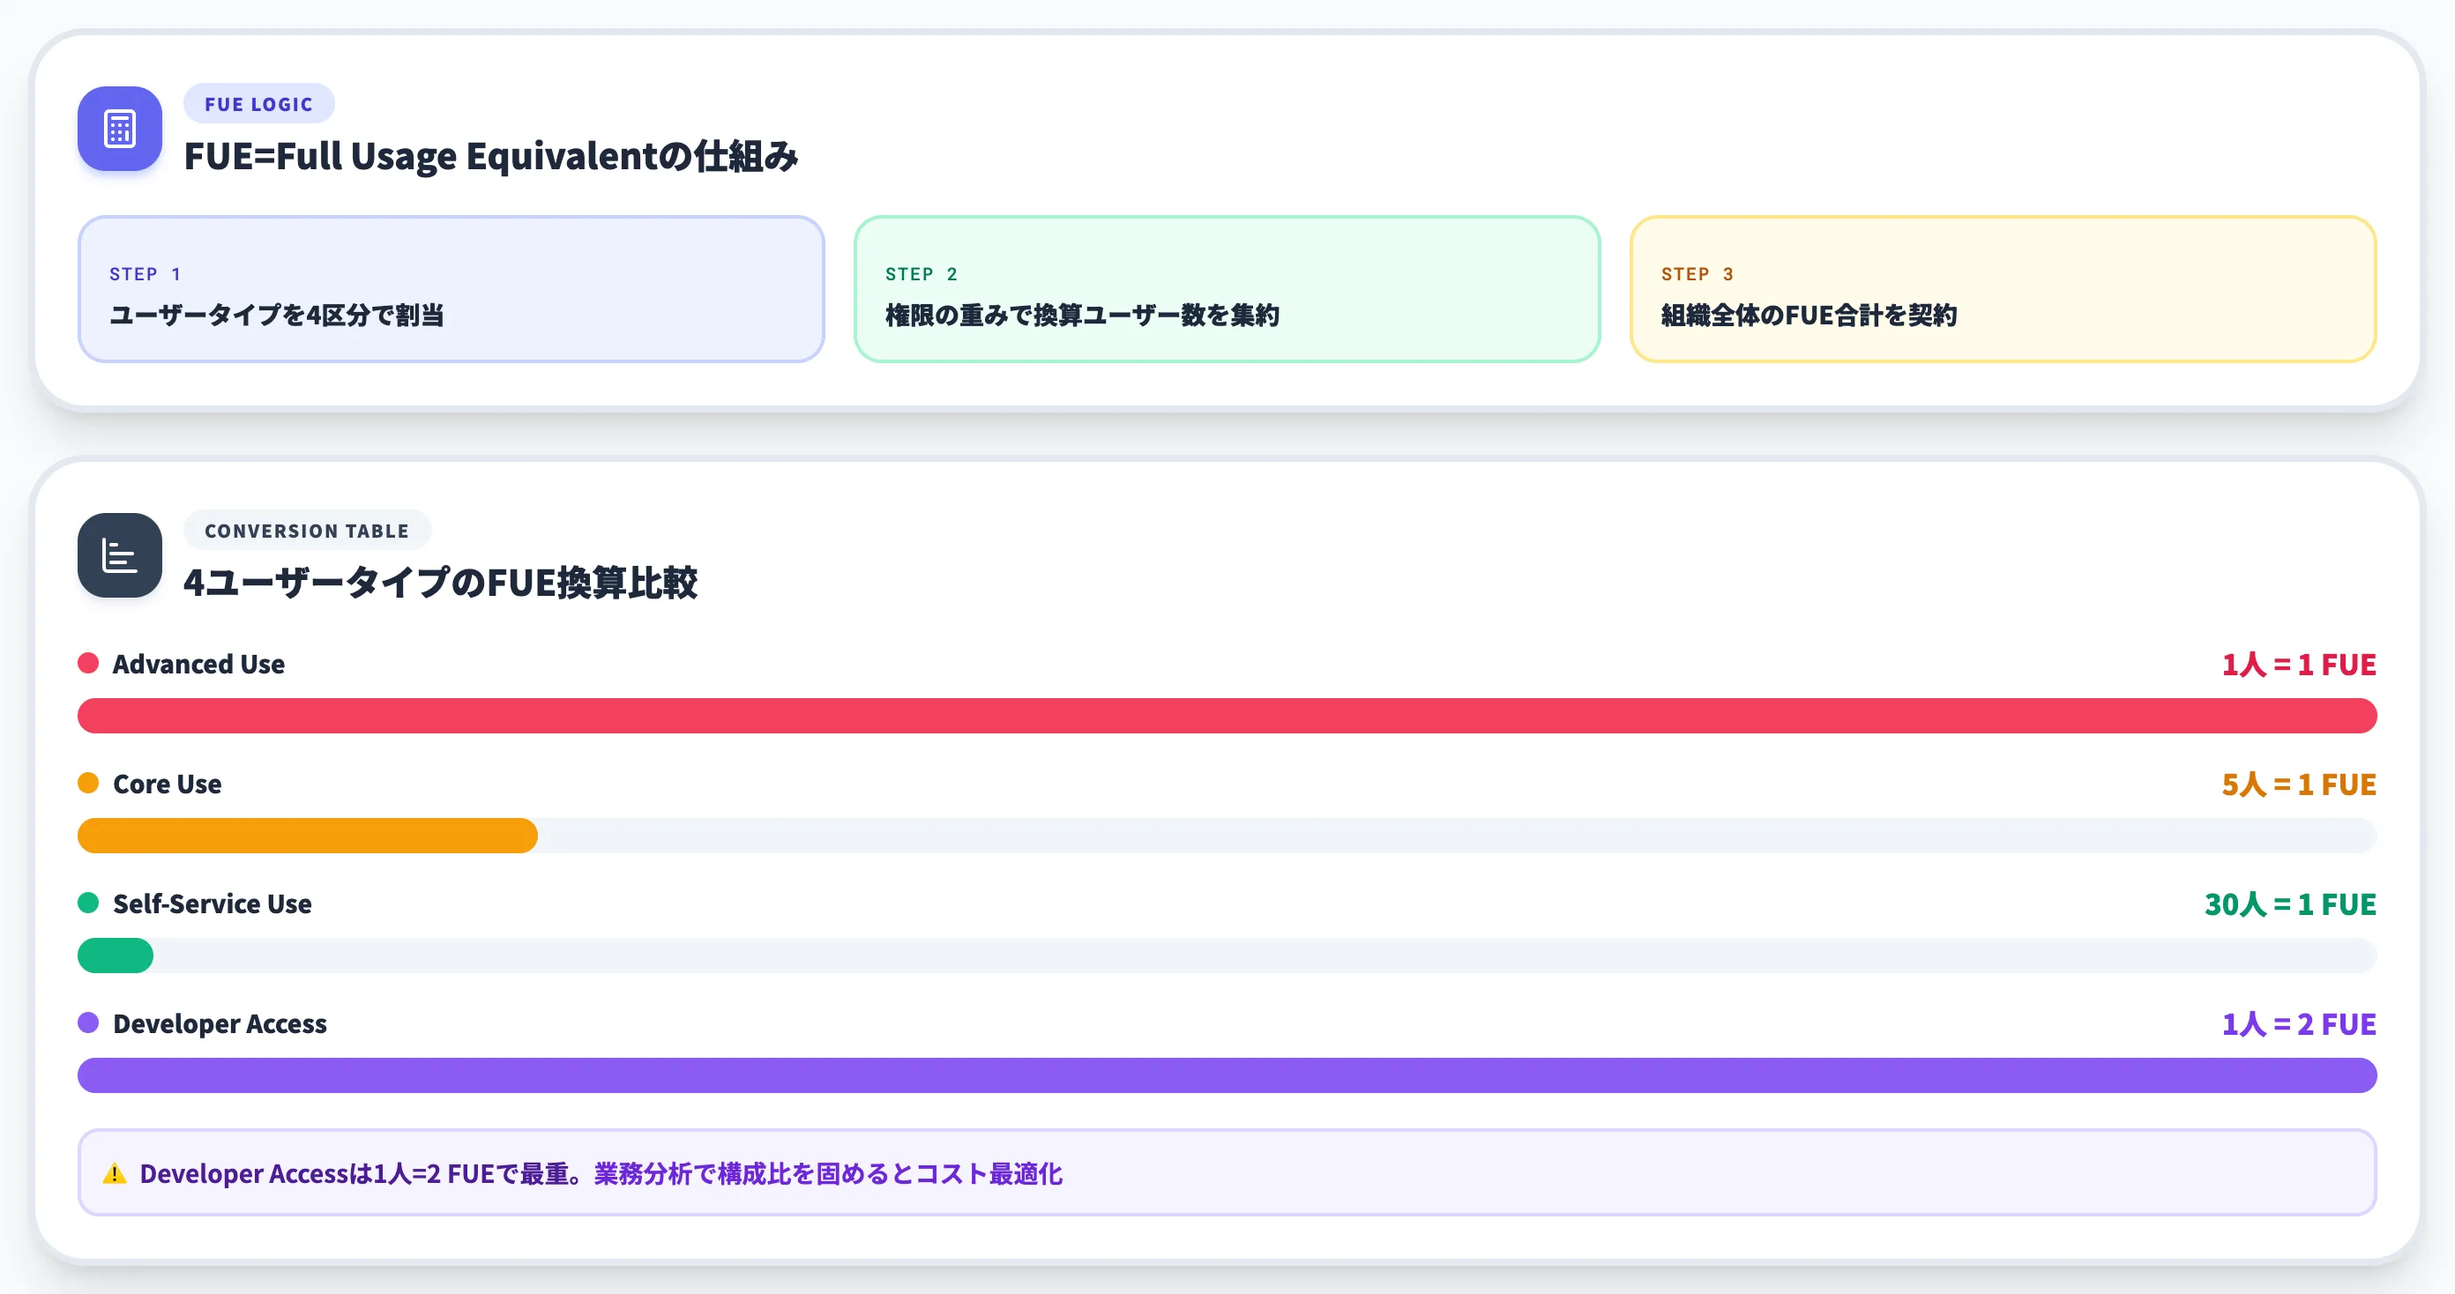
Task: Open the STEP 3 total FUE contract card
Action: [2003, 289]
